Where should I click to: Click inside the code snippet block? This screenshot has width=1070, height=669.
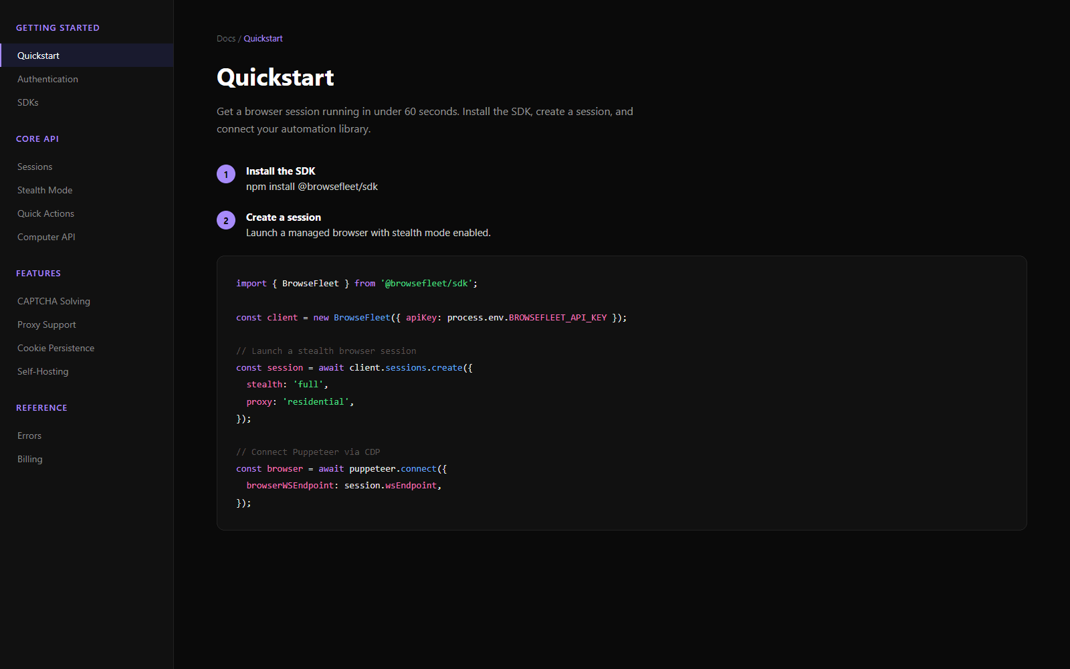621,393
